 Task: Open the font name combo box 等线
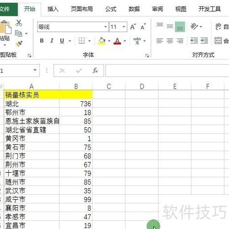click(73, 27)
